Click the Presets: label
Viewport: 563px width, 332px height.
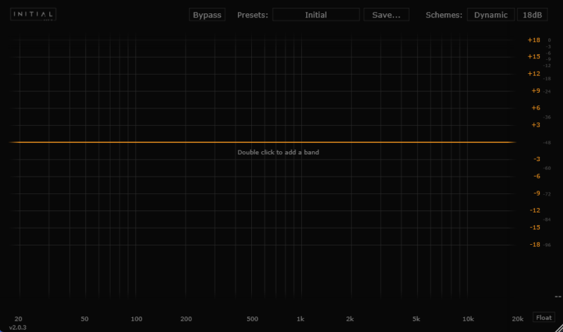tap(253, 15)
